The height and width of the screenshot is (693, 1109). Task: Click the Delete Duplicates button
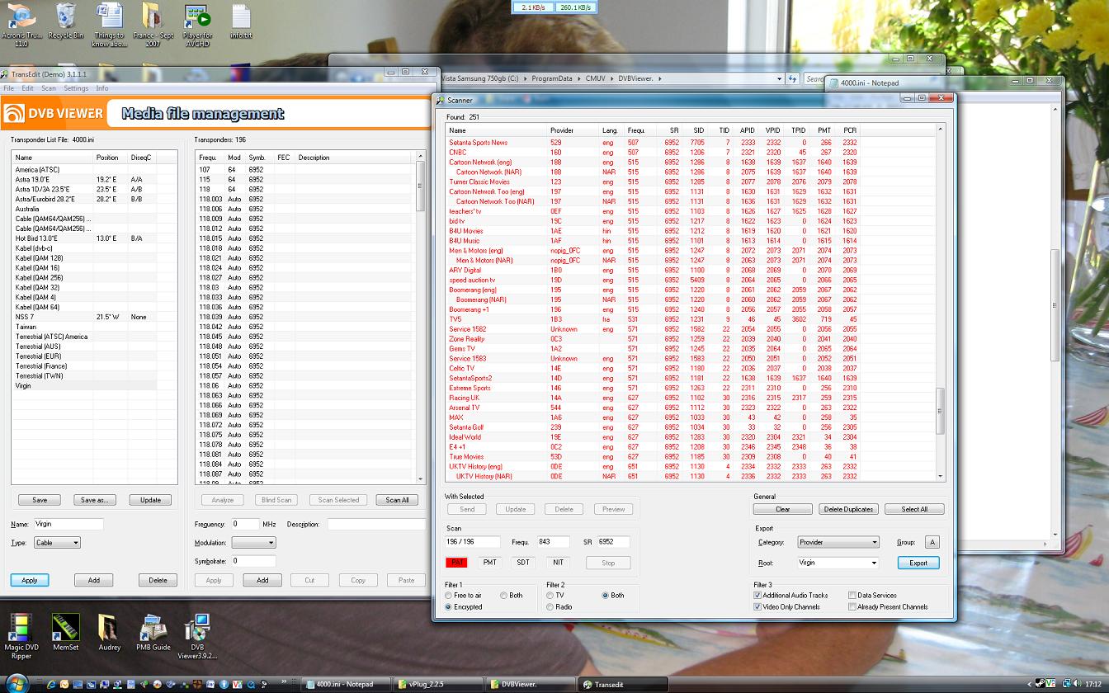click(848, 509)
